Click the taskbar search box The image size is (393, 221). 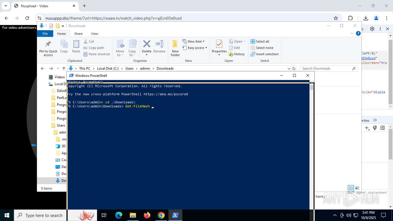pos(40,215)
